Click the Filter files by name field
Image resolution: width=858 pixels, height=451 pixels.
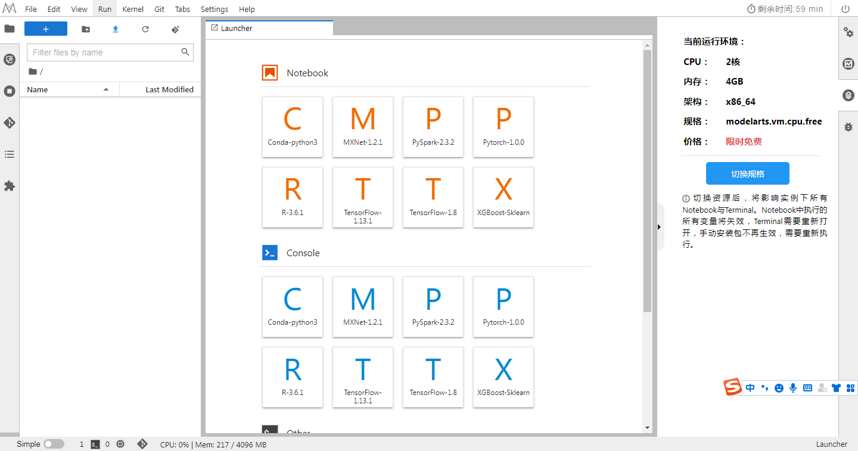point(110,52)
